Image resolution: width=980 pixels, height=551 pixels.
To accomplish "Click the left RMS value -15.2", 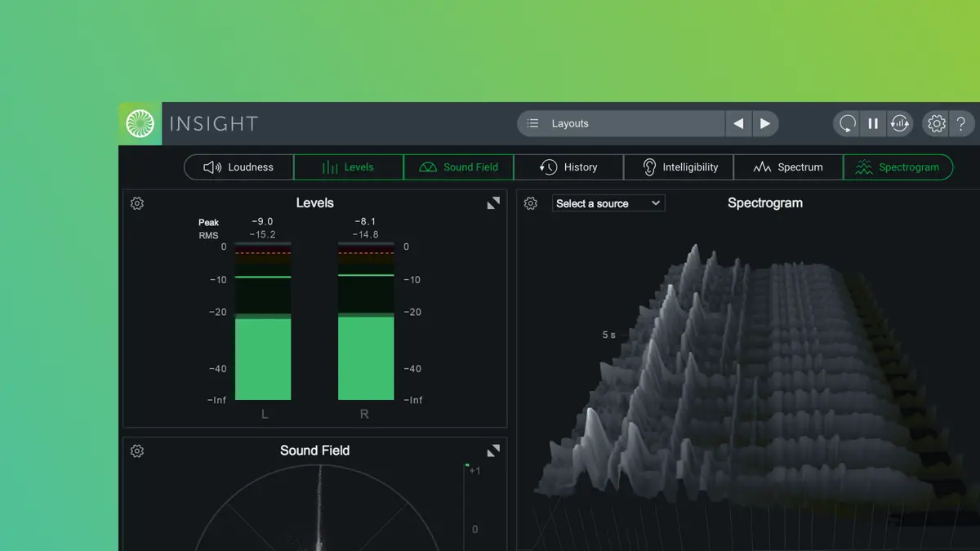I will (262, 235).
